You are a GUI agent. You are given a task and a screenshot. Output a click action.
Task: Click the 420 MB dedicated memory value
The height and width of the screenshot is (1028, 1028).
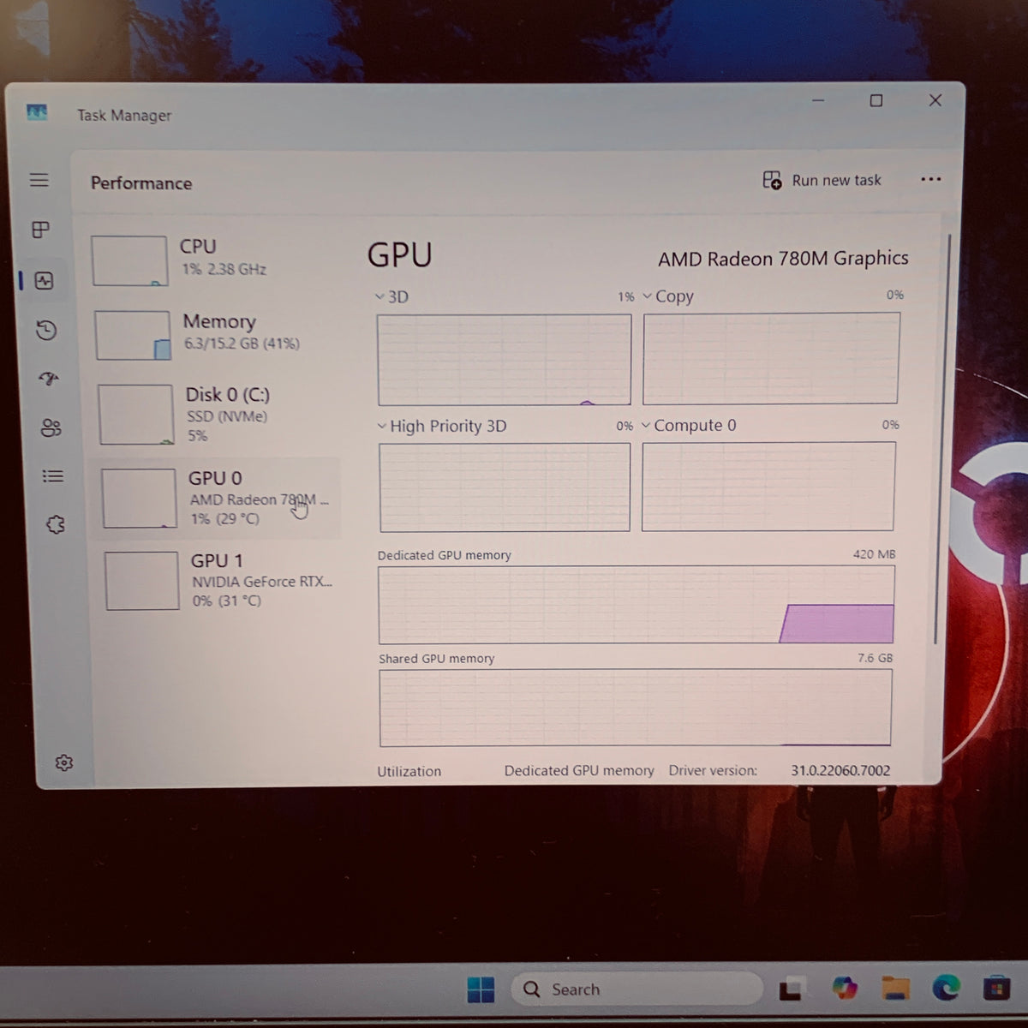click(874, 554)
